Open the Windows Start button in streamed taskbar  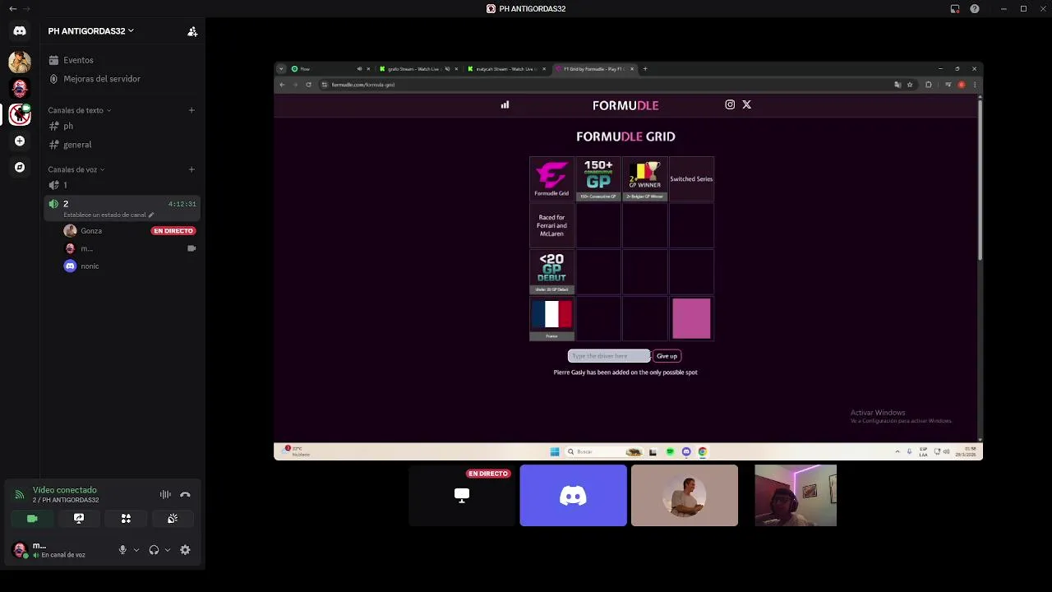(555, 451)
